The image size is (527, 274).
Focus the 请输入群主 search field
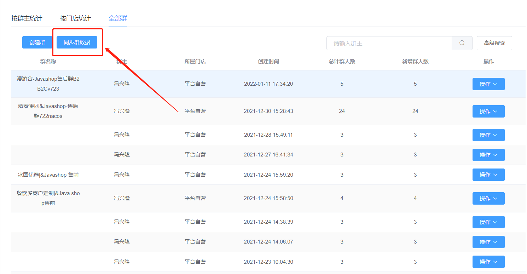389,43
